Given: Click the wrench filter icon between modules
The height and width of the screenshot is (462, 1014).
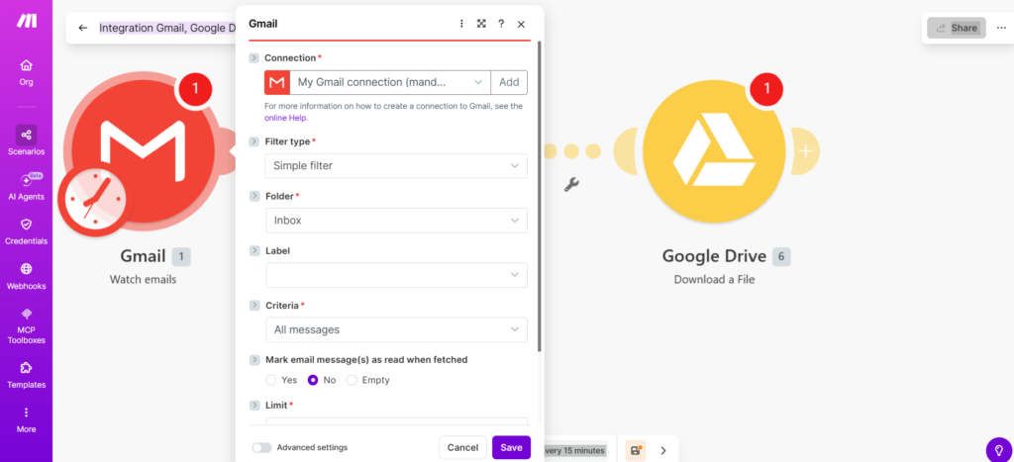Looking at the screenshot, I should (571, 185).
